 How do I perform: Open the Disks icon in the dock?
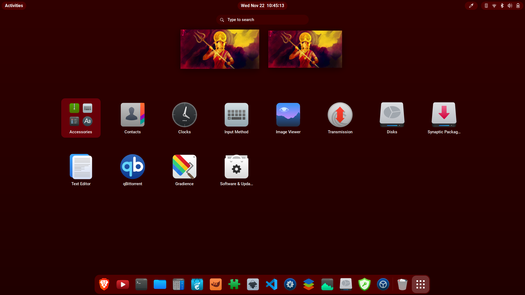346,284
